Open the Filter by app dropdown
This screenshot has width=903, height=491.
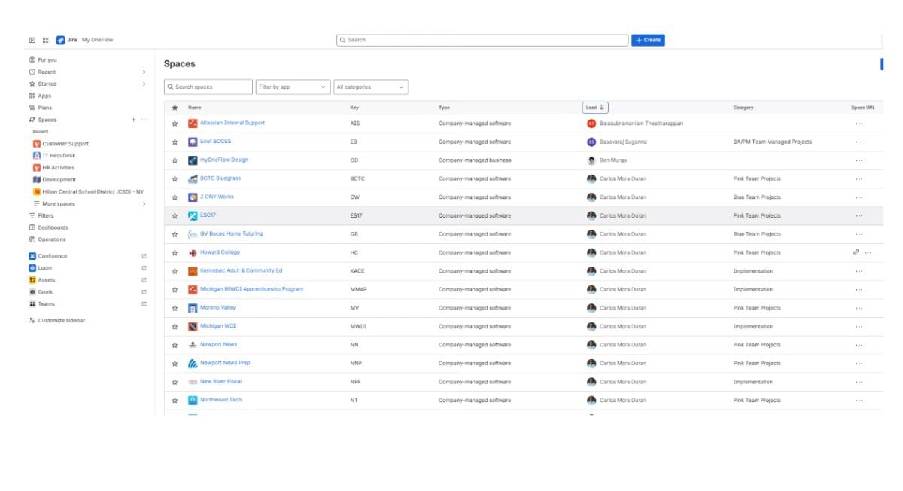coord(293,87)
